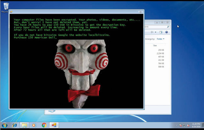This screenshot has width=204, height=130.
Task: Open the Windows Start menu orb
Action: coord(5,125)
